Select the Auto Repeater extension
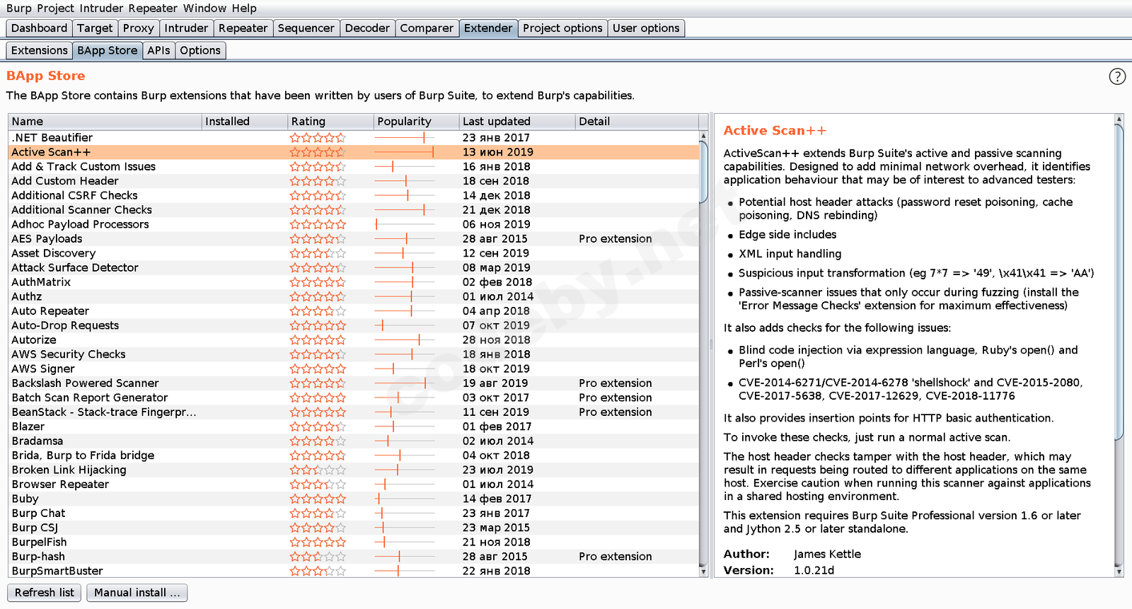Screen dimensions: 1132x609 [x=354, y=311]
